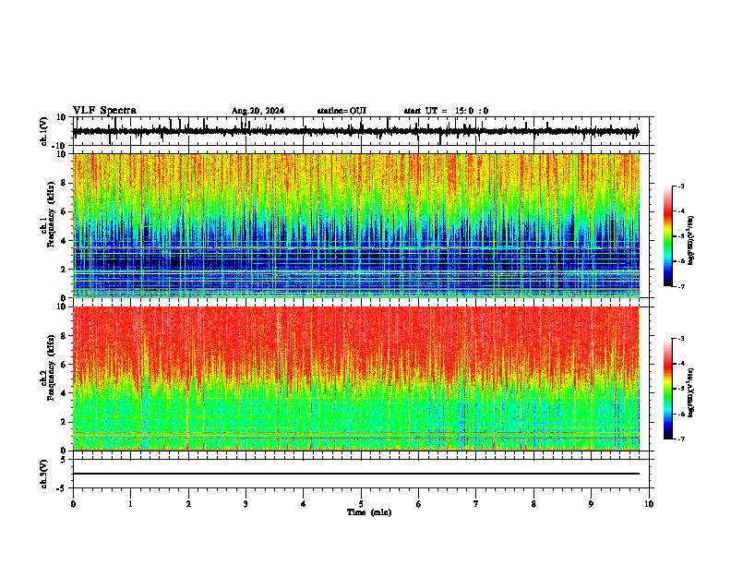
Task: Click the ch.1 color bar PSD unit label
Action: point(690,241)
